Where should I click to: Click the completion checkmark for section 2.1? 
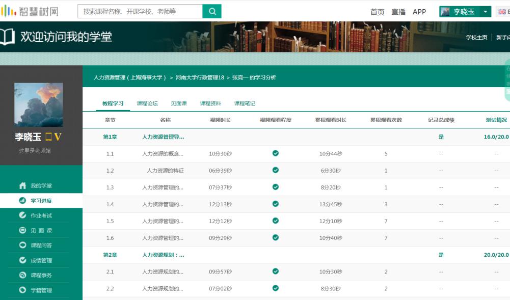click(276, 271)
